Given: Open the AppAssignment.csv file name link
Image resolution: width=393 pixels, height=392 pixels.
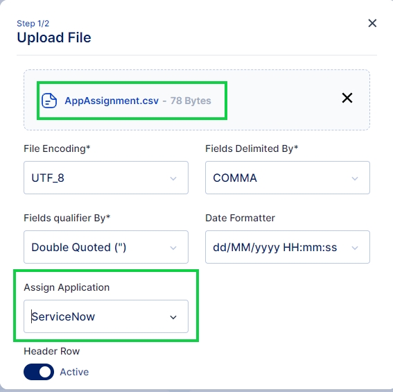Looking at the screenshot, I should point(112,101).
